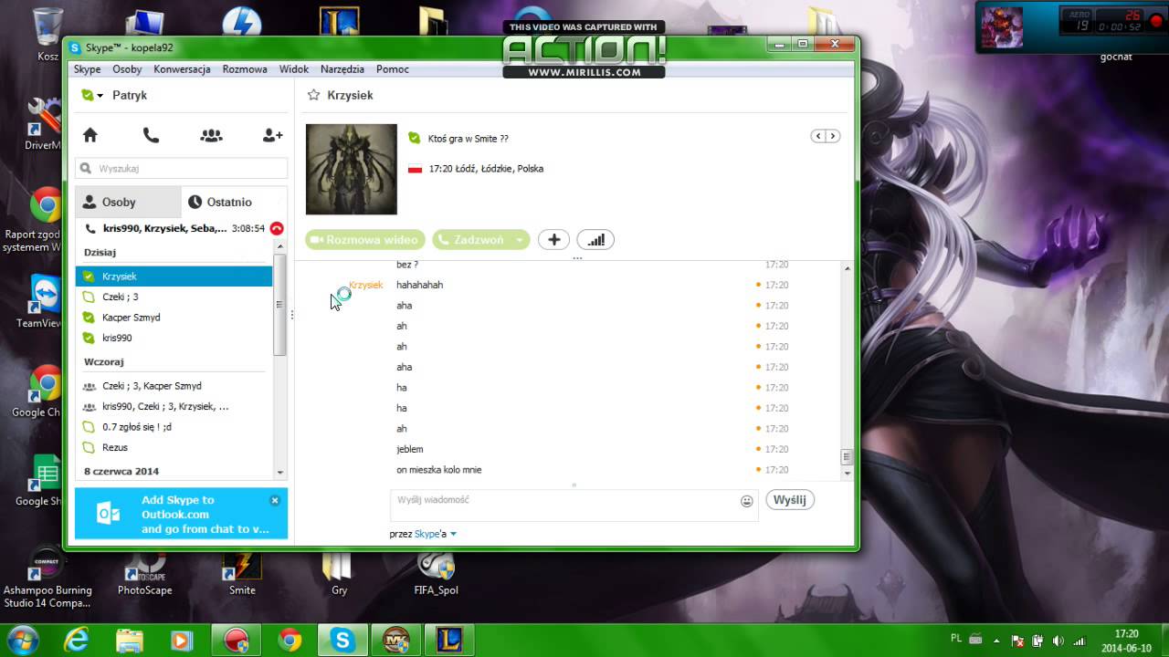Open Patryk status dropdown arrow
Viewport: 1169px width, 657px height.
[100, 96]
